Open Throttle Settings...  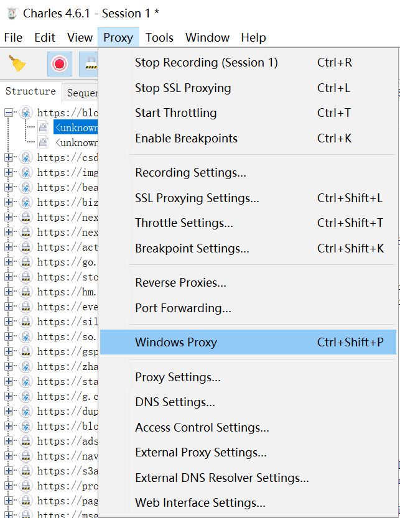[248, 223]
